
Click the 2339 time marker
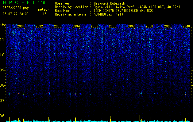tap(168, 26)
